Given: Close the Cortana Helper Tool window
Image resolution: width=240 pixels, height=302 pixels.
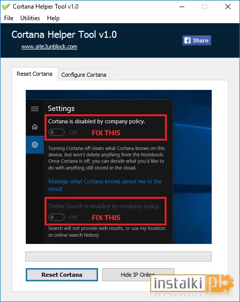Looking at the screenshot, I should click(x=228, y=7).
